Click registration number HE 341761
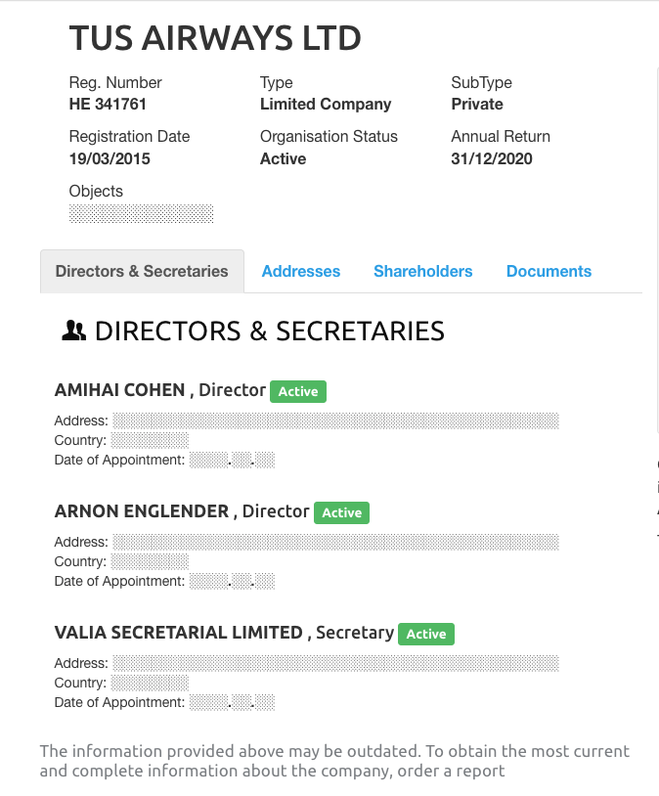 [x=108, y=105]
